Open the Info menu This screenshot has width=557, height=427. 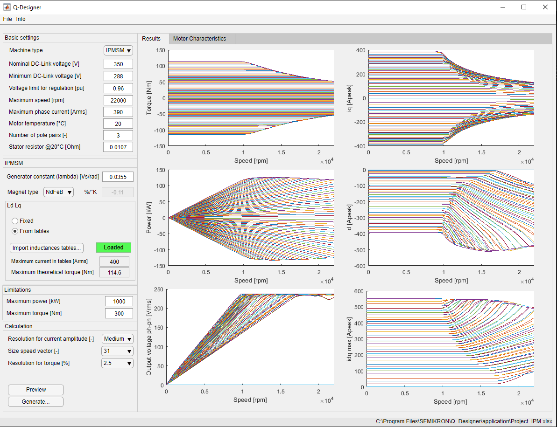pyautogui.click(x=21, y=19)
